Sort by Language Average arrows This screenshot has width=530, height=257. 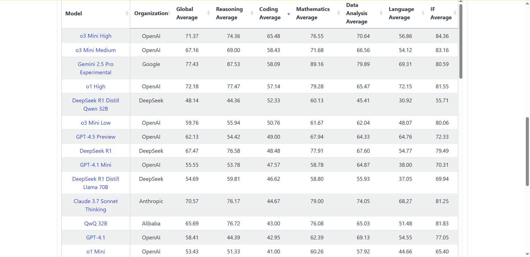(423, 13)
